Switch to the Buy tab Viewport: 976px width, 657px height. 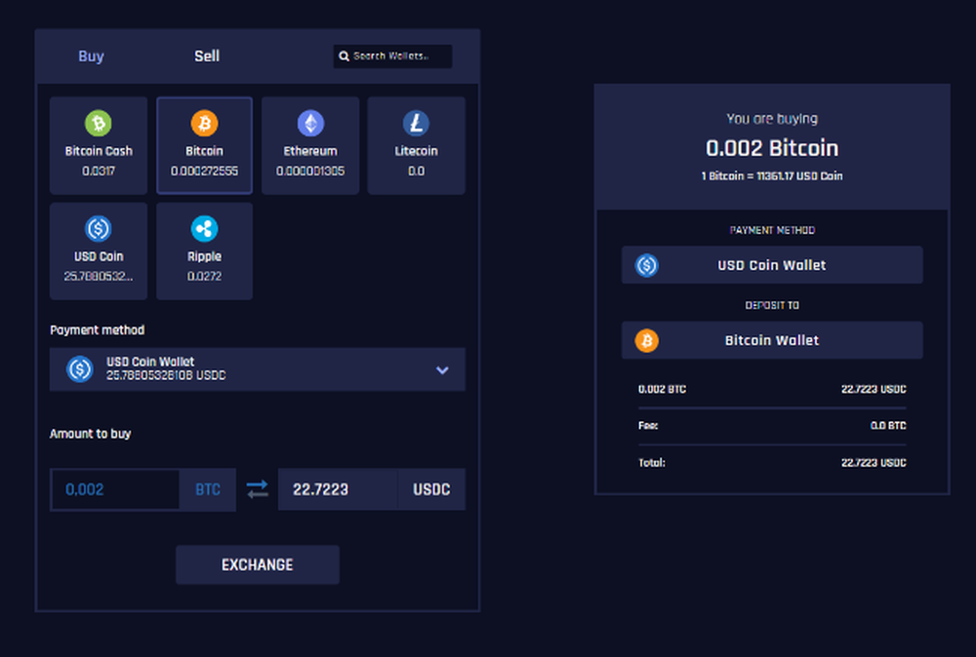[91, 57]
